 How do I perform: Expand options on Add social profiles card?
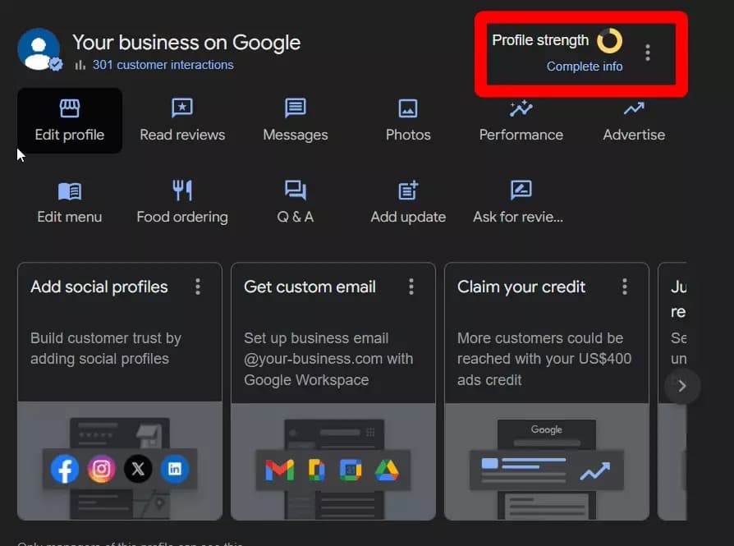point(198,287)
